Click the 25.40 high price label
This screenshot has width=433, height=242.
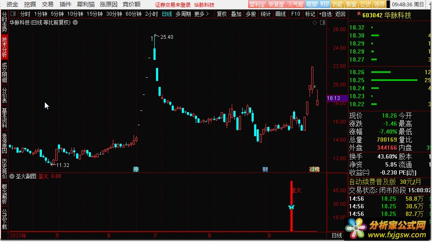click(x=167, y=37)
